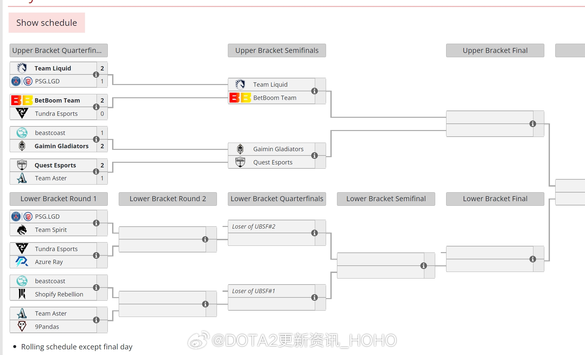Screen dimensions: 585x355
Task: Click the Lower Bracket Round 2 header
Action: (168, 199)
